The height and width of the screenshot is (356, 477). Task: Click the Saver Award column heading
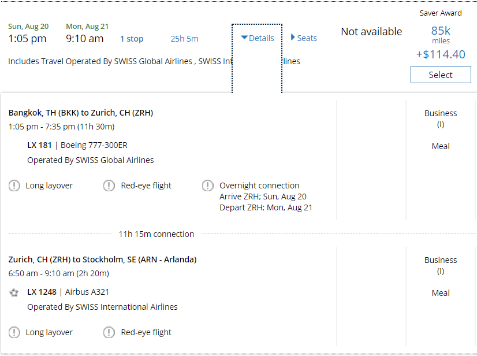click(x=441, y=13)
